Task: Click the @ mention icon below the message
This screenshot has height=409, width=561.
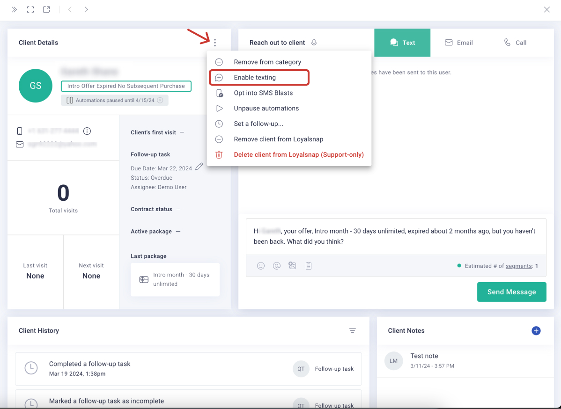Action: (x=277, y=265)
